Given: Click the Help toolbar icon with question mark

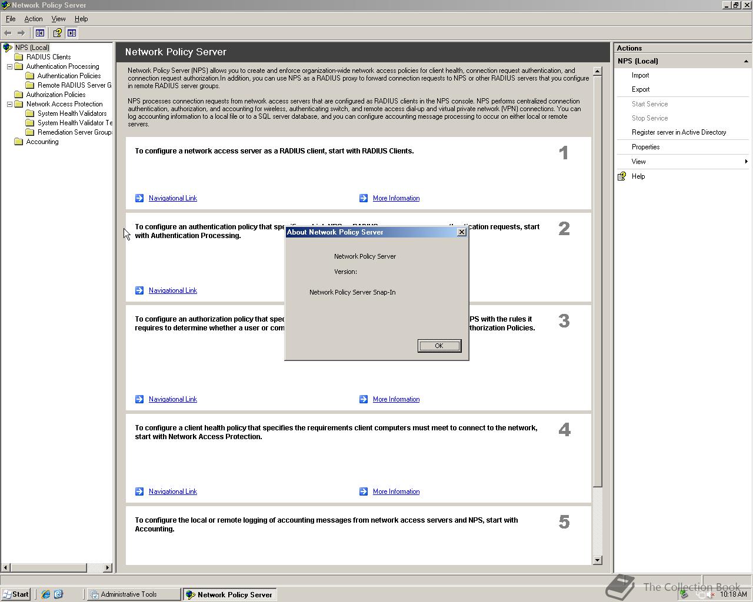Looking at the screenshot, I should point(57,33).
